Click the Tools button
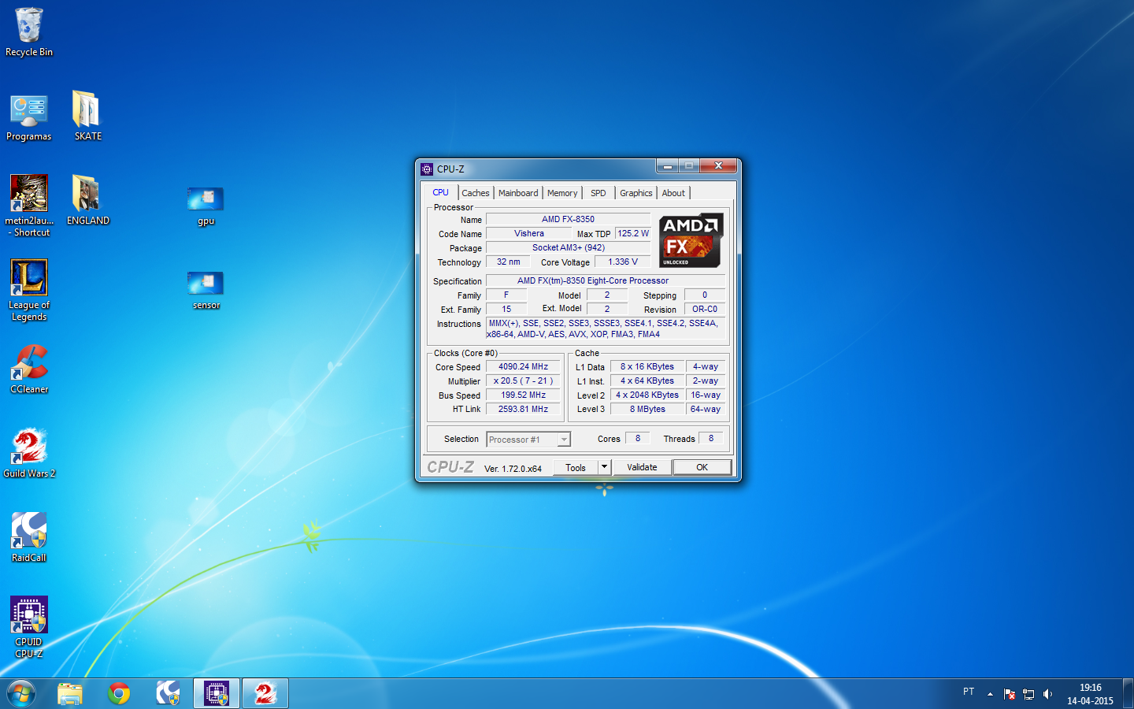The width and height of the screenshot is (1134, 709). tap(575, 467)
